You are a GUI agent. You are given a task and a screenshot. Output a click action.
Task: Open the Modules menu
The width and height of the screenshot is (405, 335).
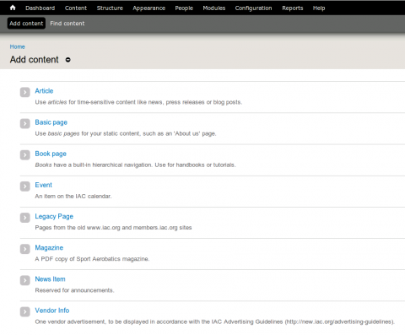click(x=214, y=8)
